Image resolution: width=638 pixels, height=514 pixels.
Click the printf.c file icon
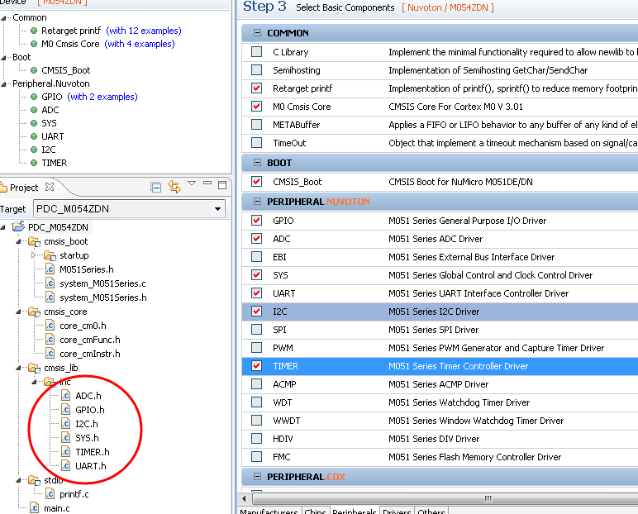[x=50, y=494]
